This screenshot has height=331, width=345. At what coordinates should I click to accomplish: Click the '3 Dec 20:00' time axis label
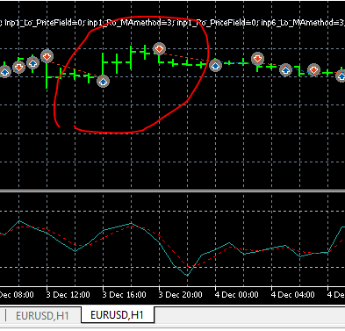(180, 294)
